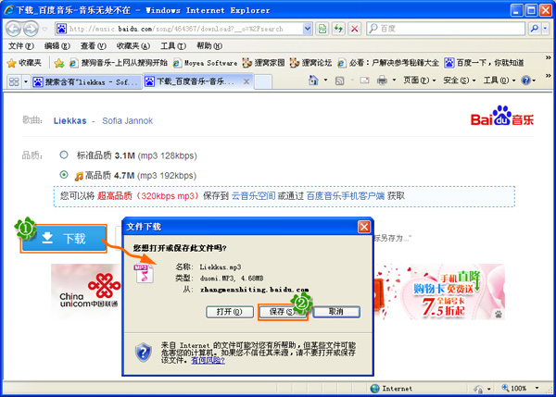Open the 狸窝论坛 favorites link
This screenshot has width=556, height=397.
[x=310, y=63]
